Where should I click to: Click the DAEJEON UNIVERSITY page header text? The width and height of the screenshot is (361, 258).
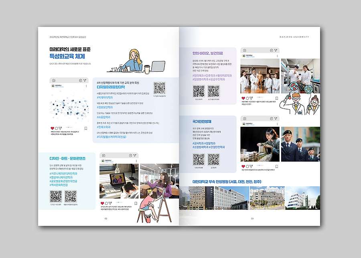pos(294,37)
